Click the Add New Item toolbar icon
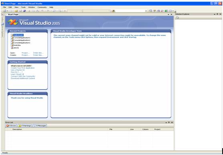The width and height of the screenshot is (223, 155). 10,11
